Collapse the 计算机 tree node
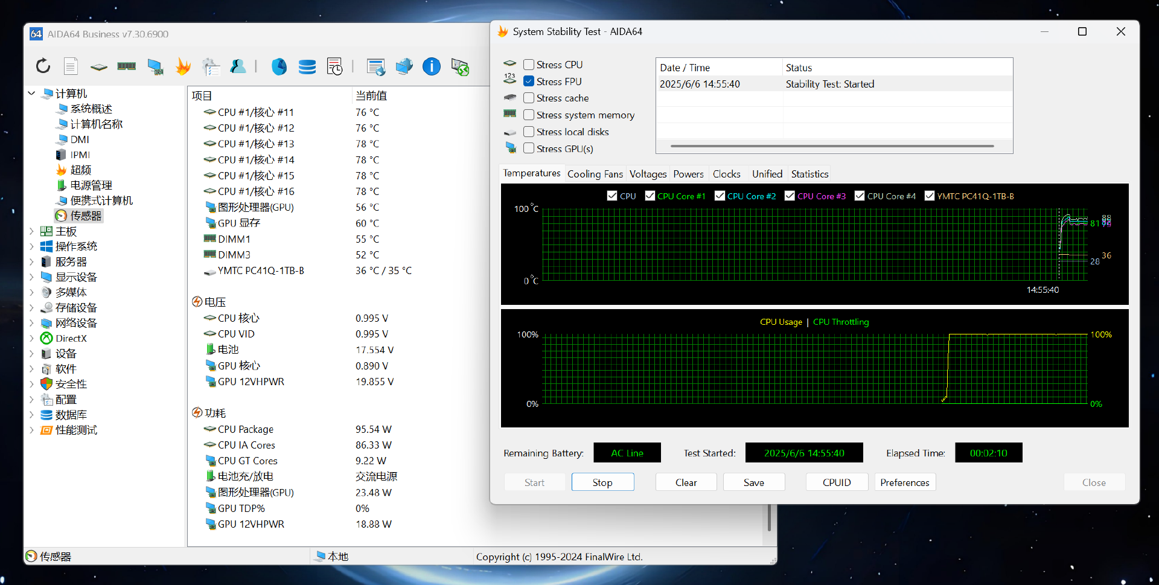 pyautogui.click(x=31, y=94)
